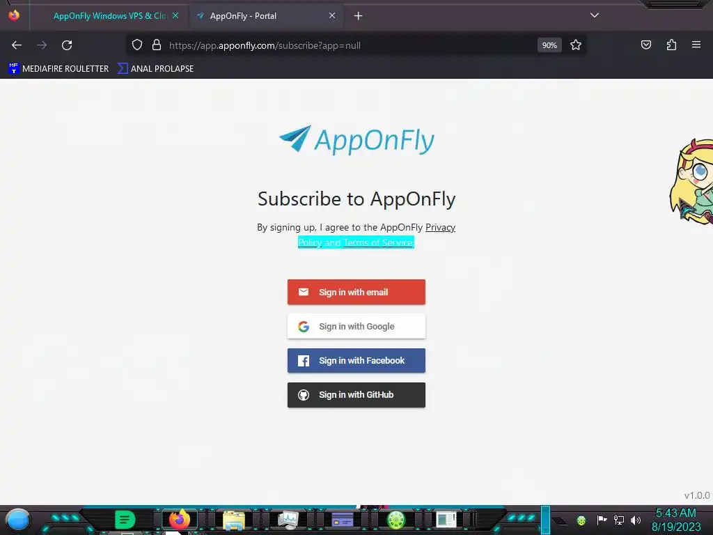
Task: Click the padlock site security icon
Action: 157,45
